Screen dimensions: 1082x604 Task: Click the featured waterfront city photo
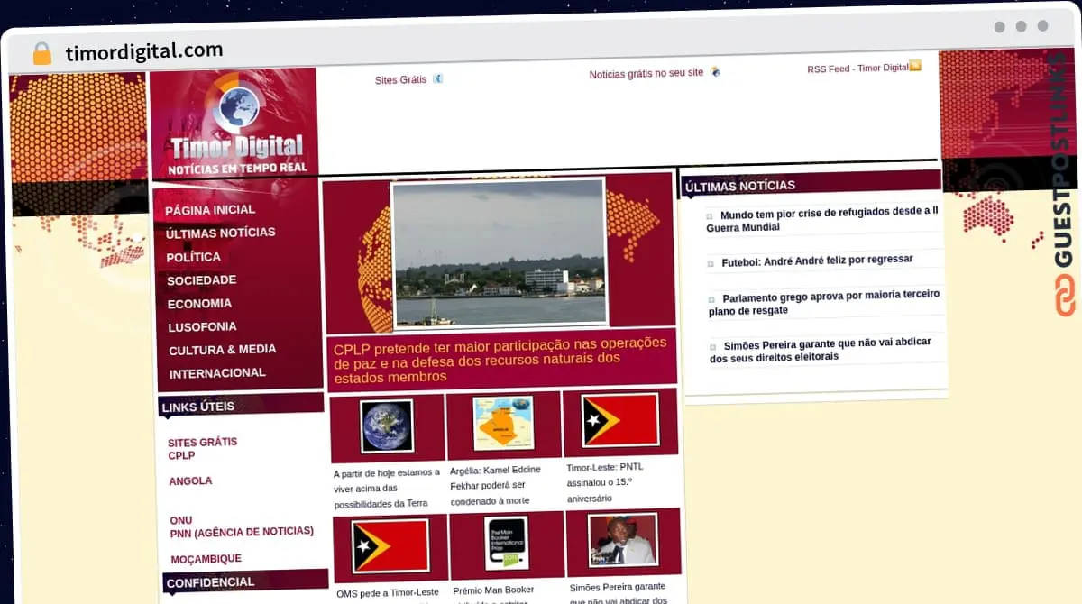click(x=499, y=252)
